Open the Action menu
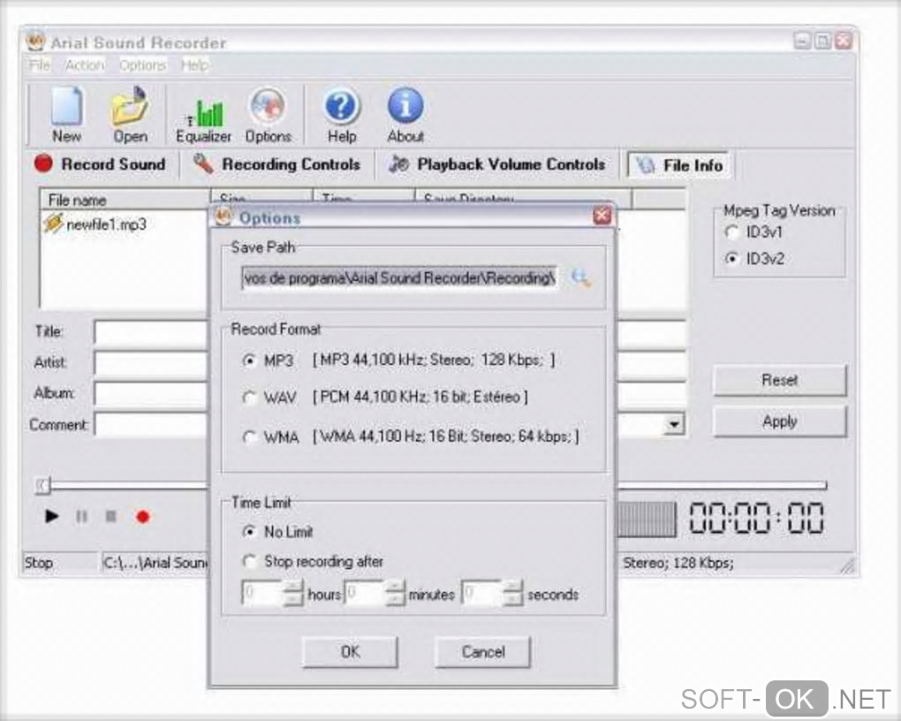This screenshot has height=721, width=901. pos(85,65)
